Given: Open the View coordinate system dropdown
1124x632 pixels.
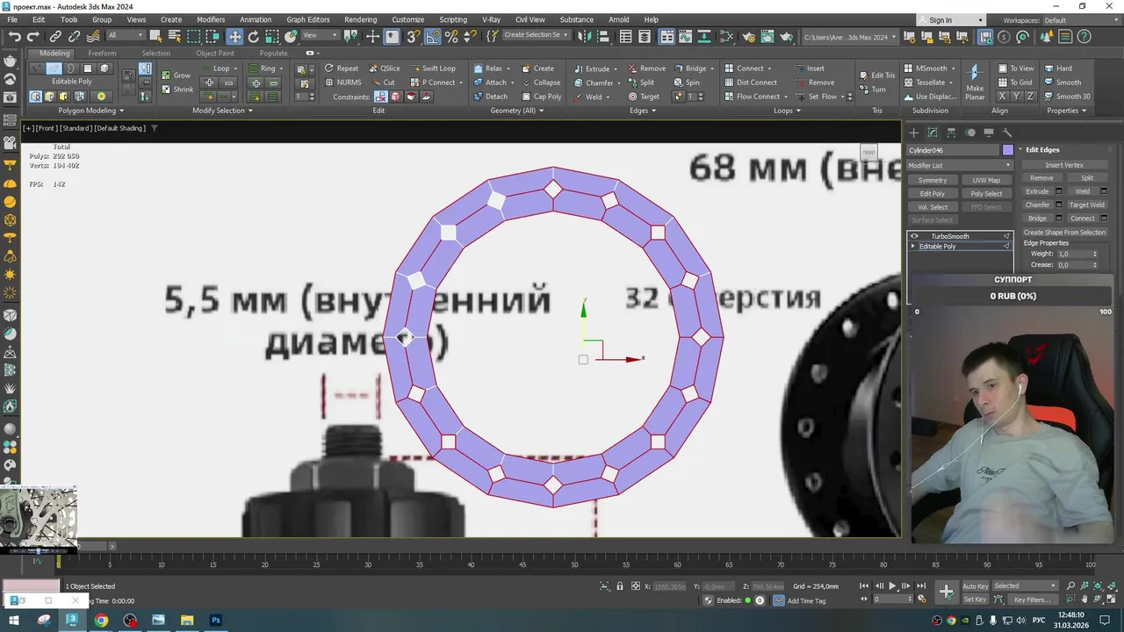Looking at the screenshot, I should [321, 36].
